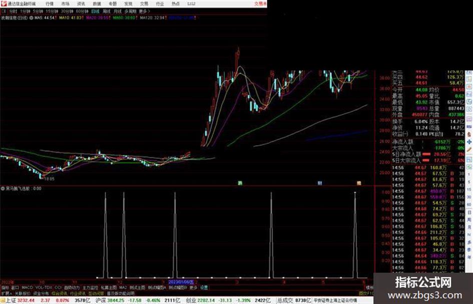The image size is (473, 304).
Task: Select the 日线 period tab
Action: click(x=95, y=11)
